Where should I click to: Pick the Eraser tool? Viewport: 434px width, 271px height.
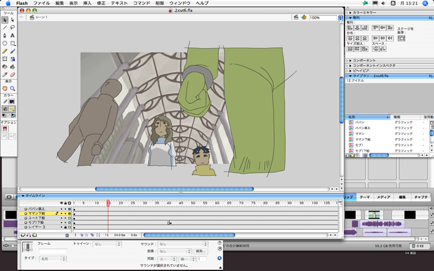[12, 75]
